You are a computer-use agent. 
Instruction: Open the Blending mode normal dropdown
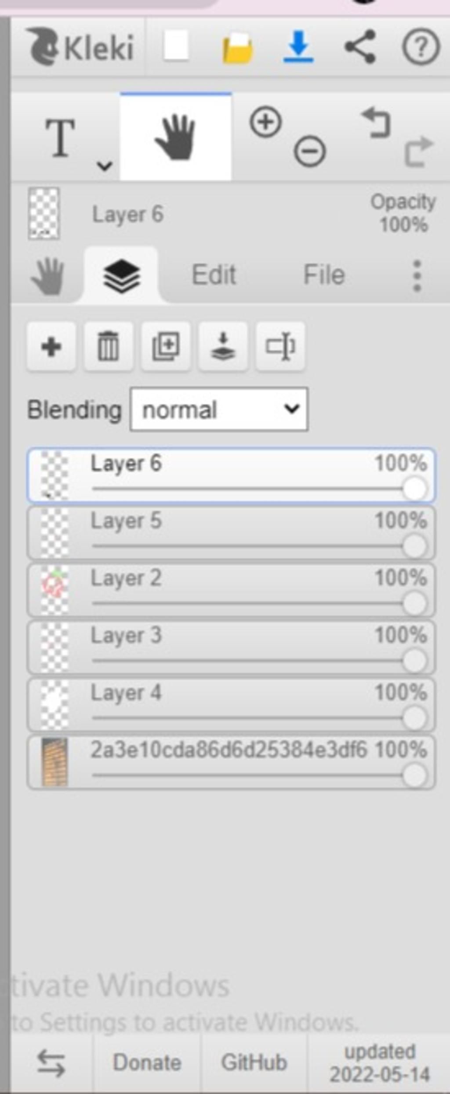point(219,409)
